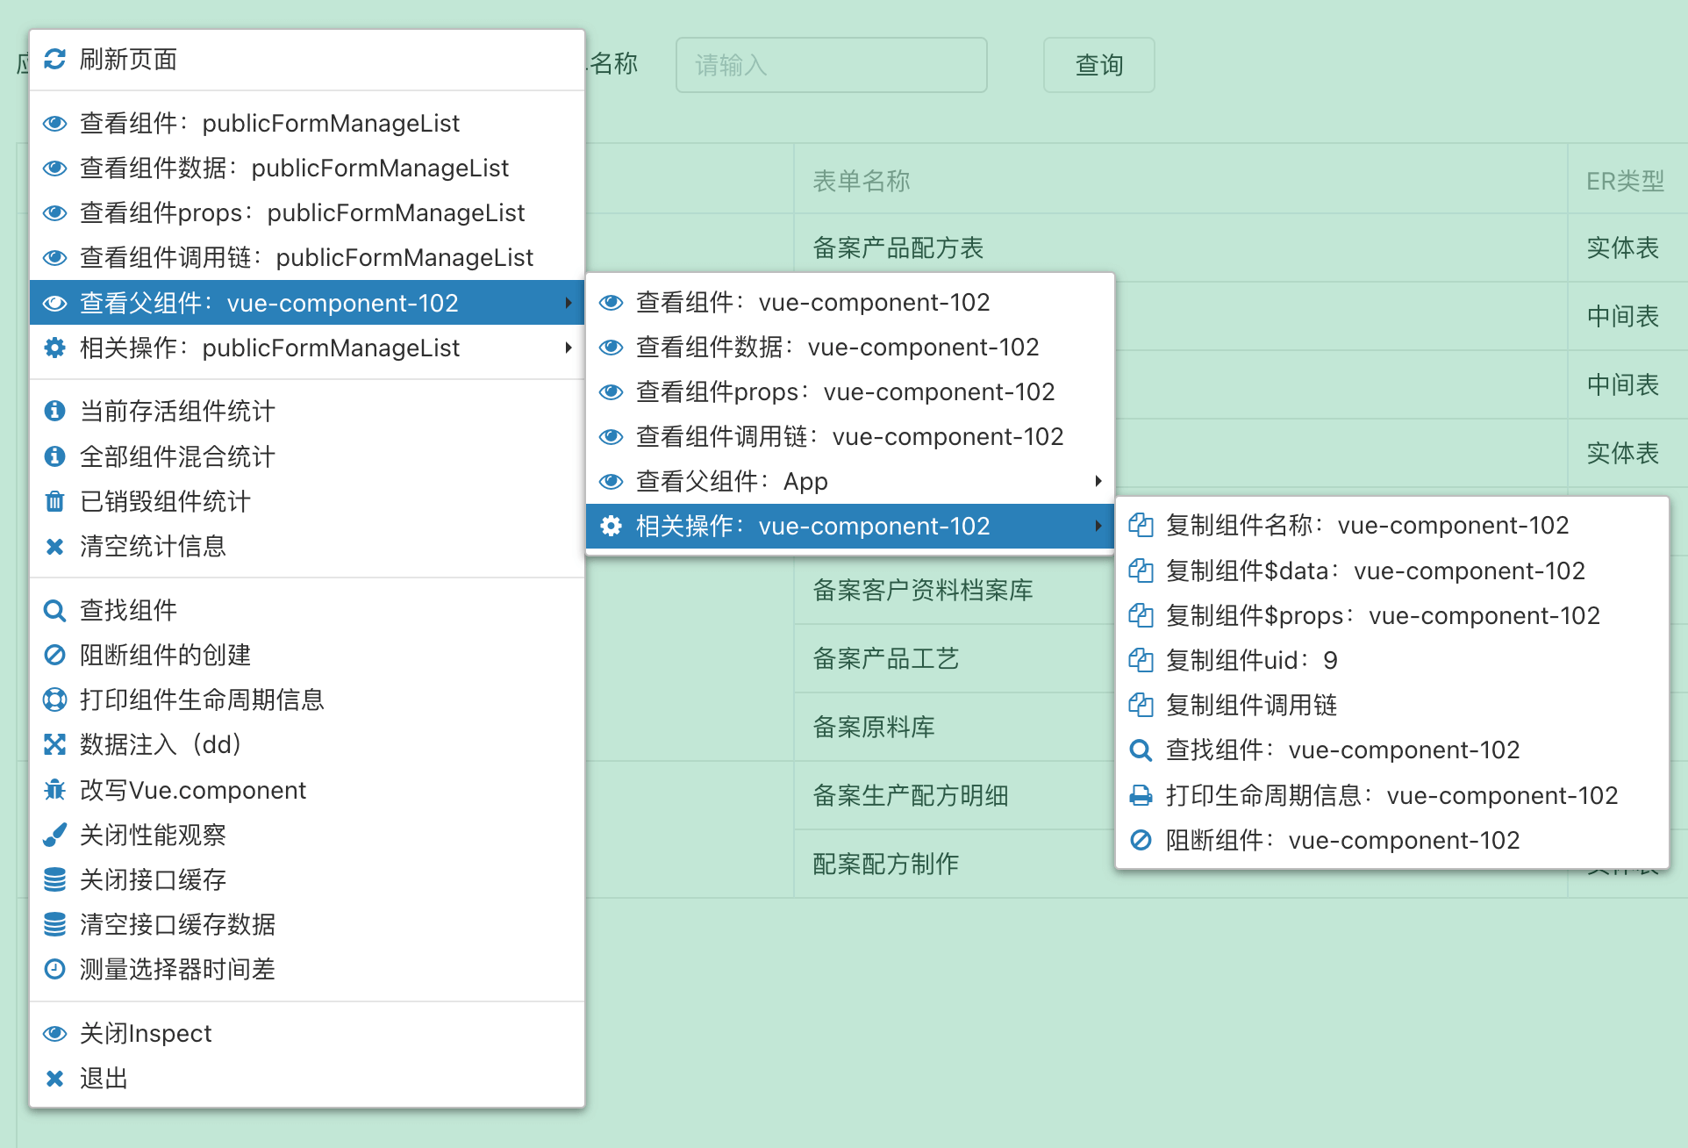Open the 相关操作: vue-component-102 submenu arrow

coord(1098,526)
